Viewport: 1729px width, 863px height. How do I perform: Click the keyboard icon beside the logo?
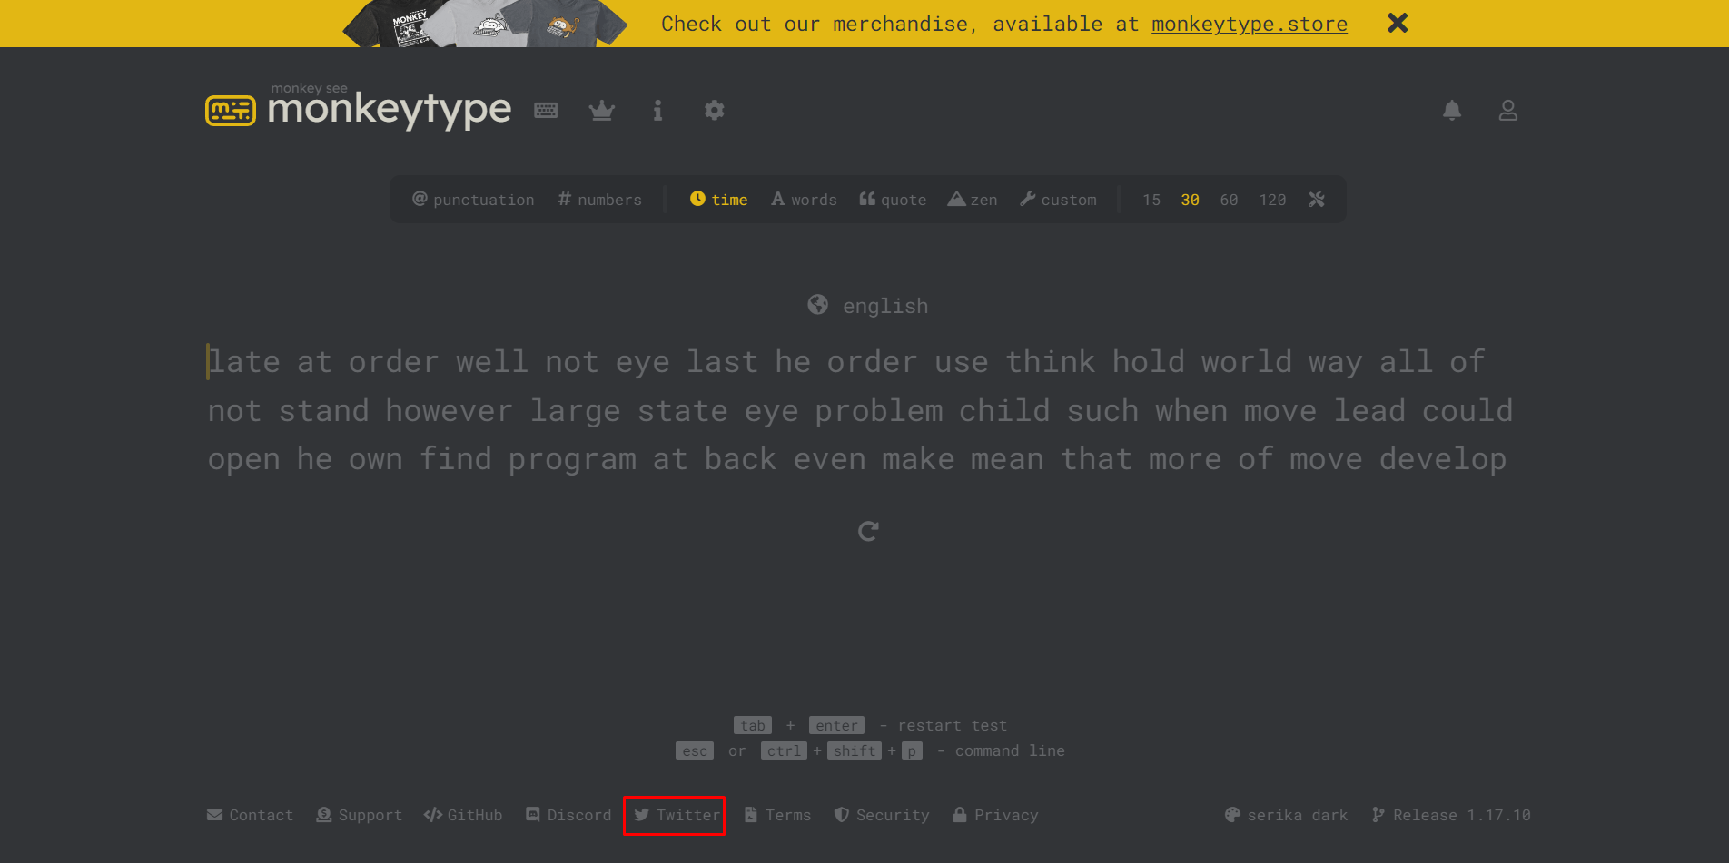click(546, 110)
